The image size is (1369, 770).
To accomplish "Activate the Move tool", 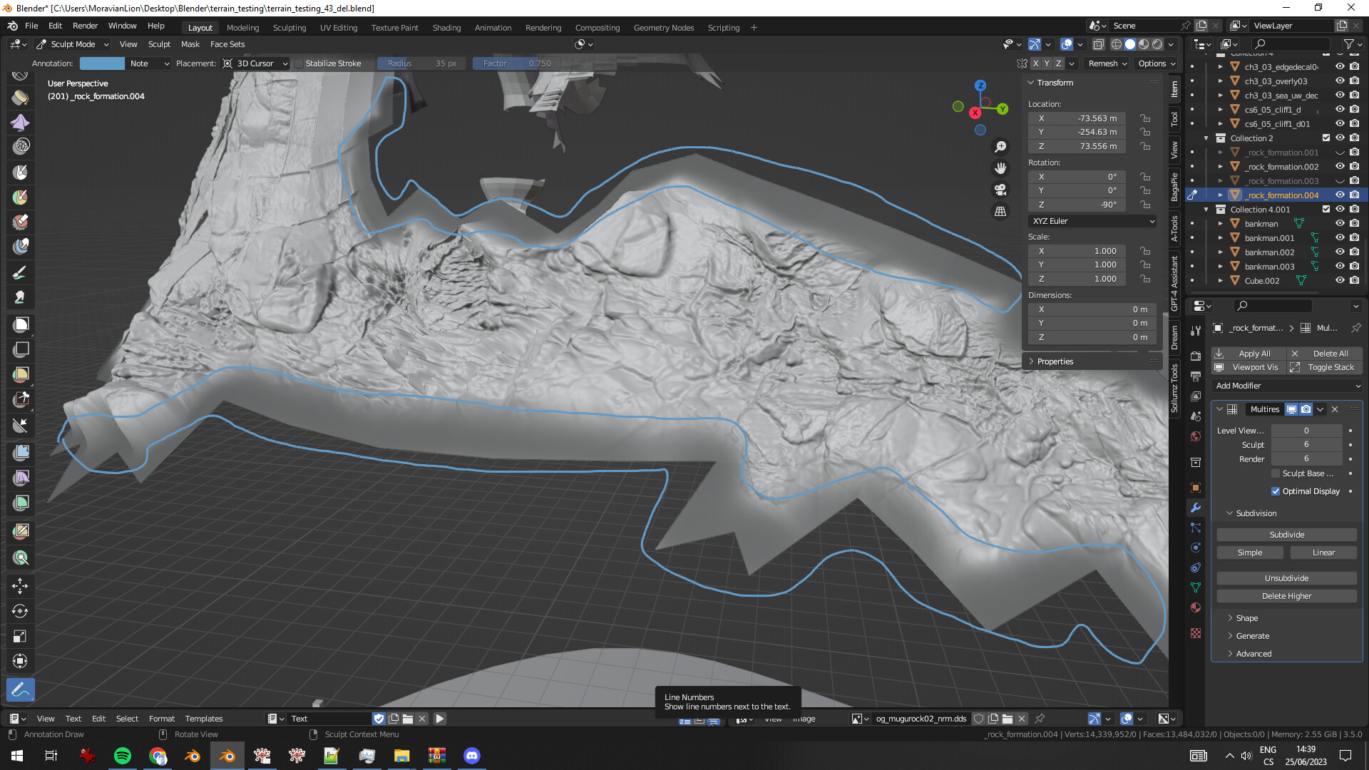I will 20,586.
